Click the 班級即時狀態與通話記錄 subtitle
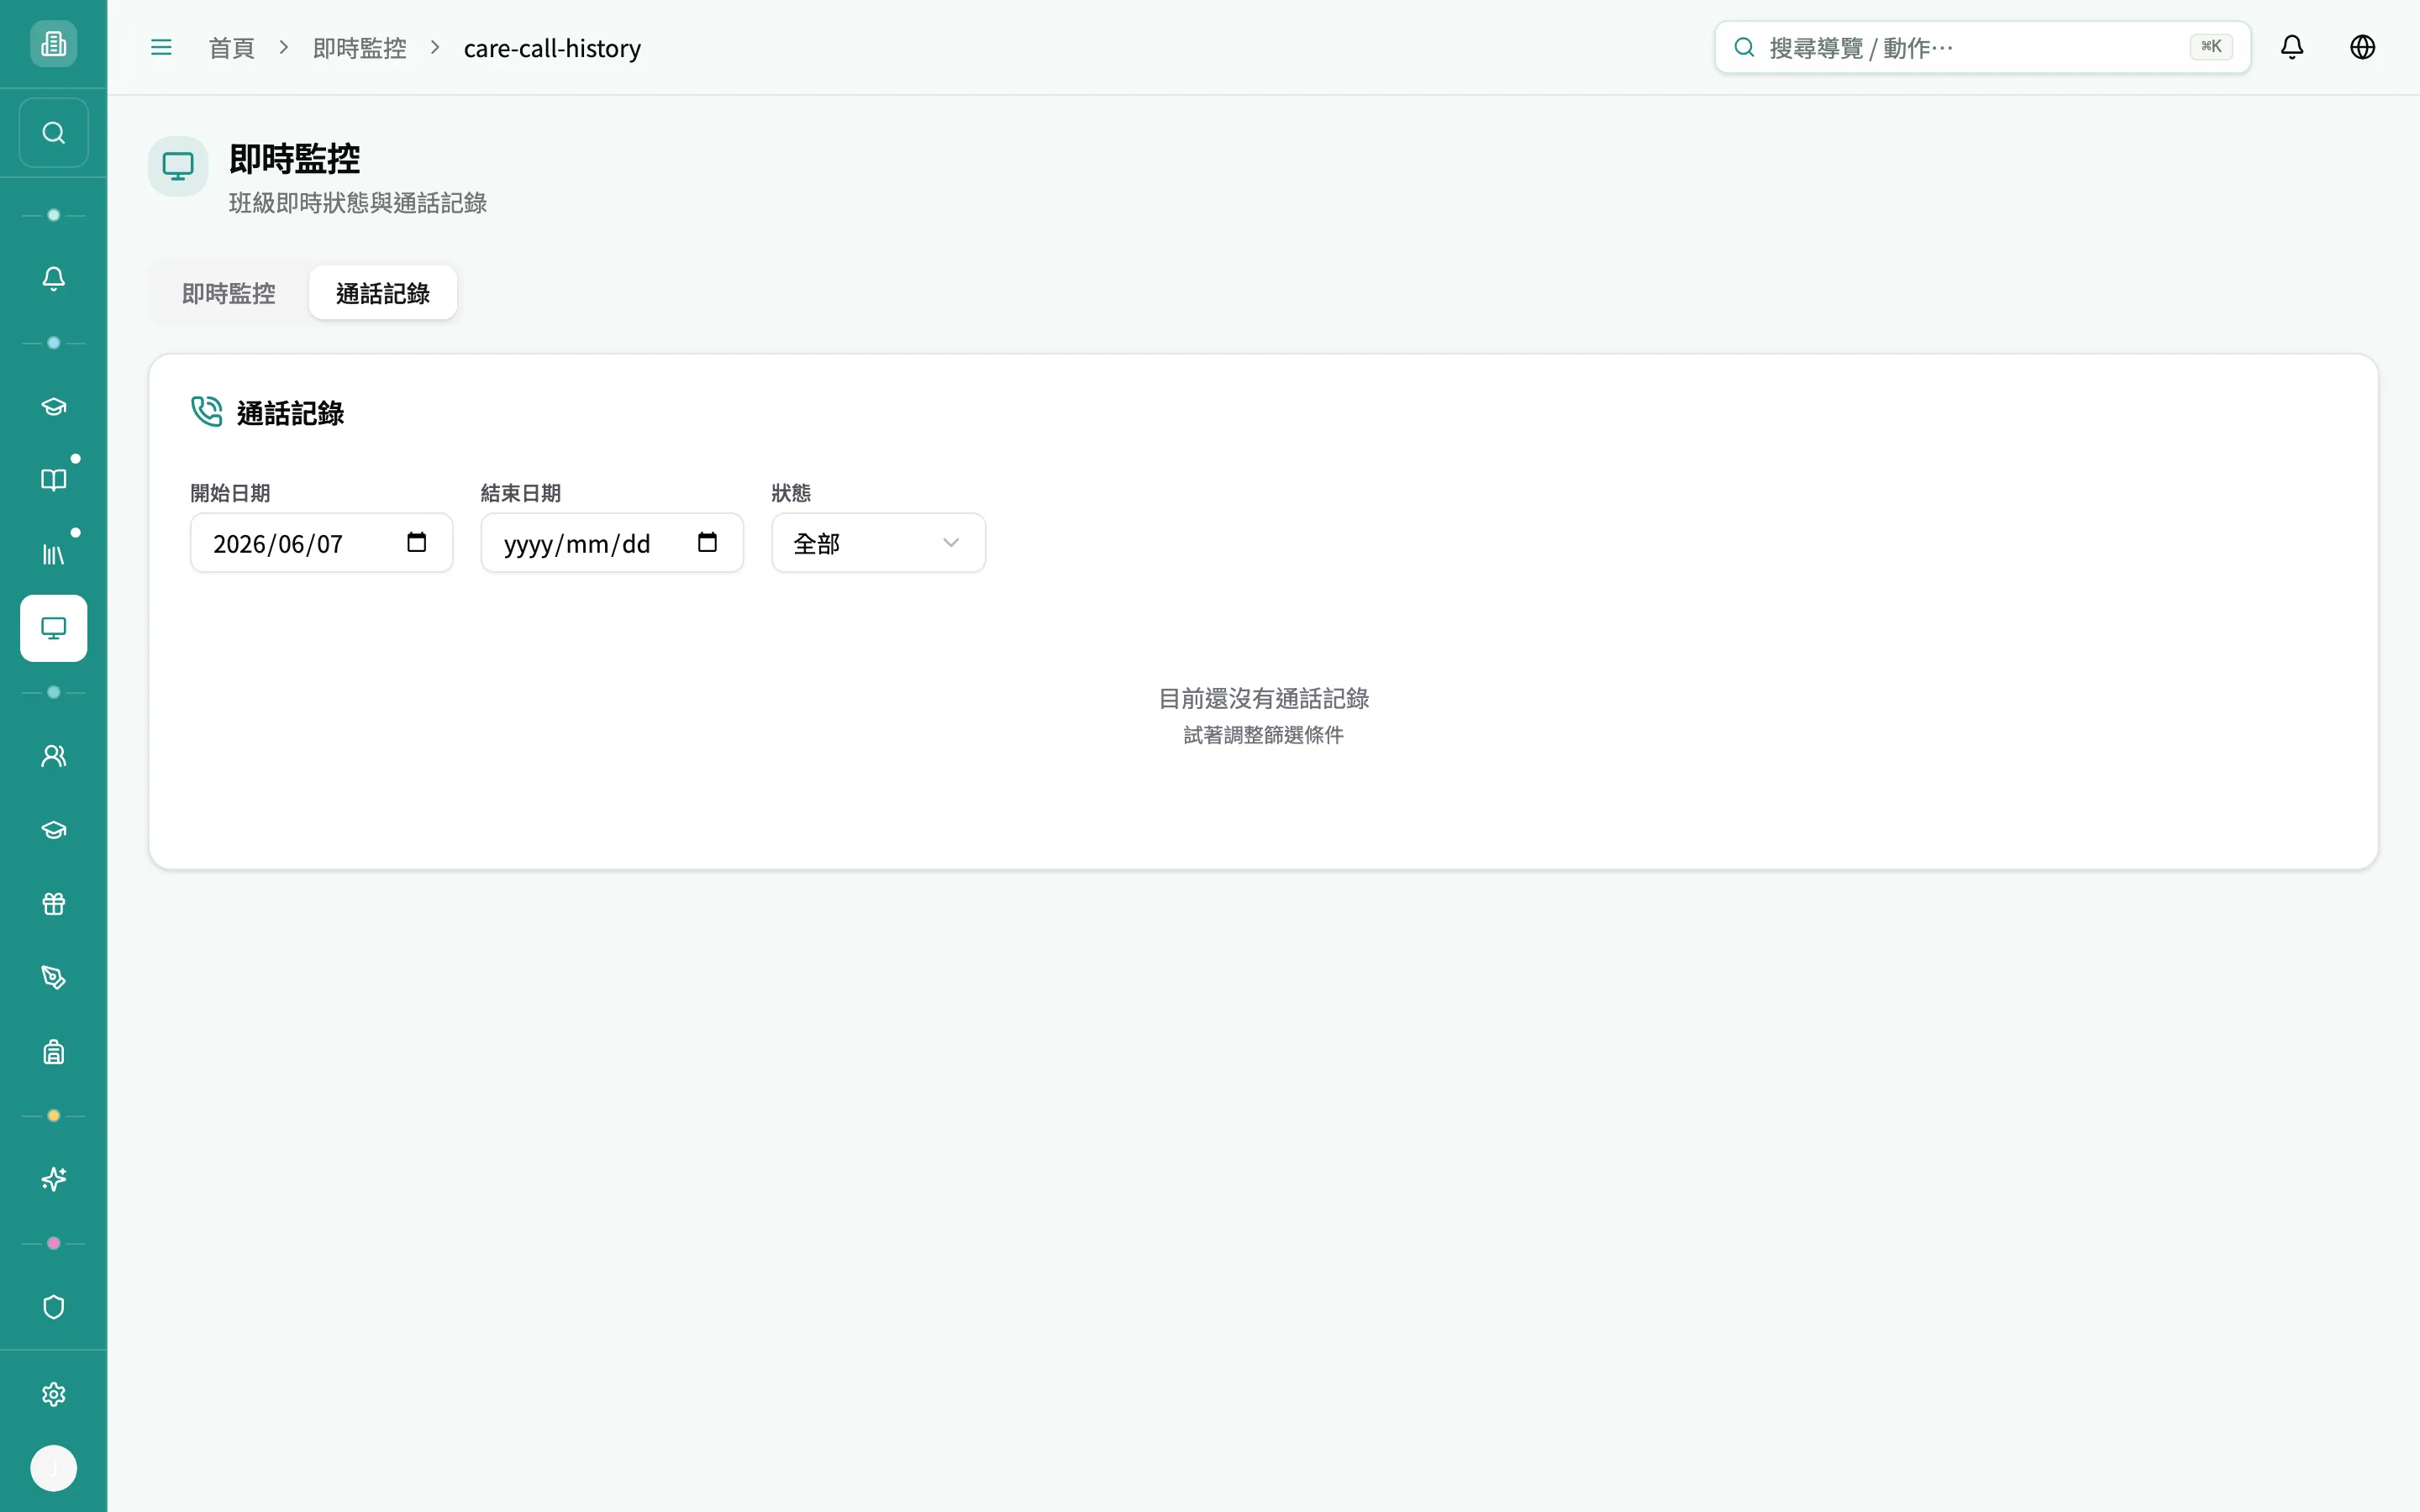2420x1512 pixels. [x=358, y=203]
